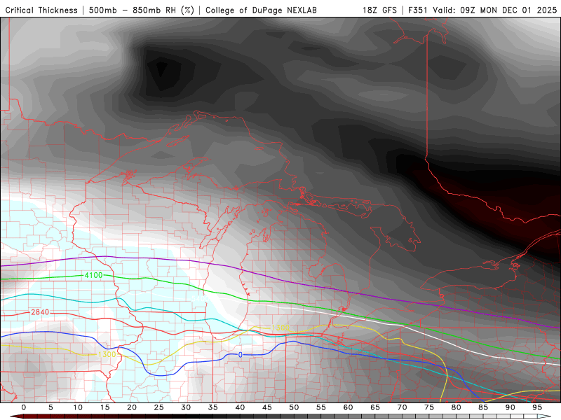Click the "30" tick on the color scale
Screen dimensions: 561x420
click(186, 407)
